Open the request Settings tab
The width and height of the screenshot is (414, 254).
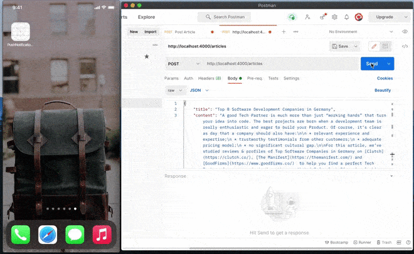coord(291,78)
